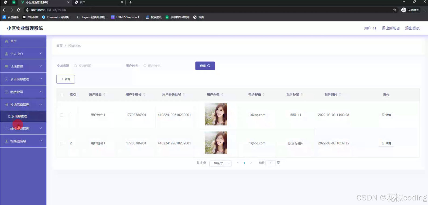Focus the 投诉标题 search input
428x205 pixels.
(x=97, y=66)
